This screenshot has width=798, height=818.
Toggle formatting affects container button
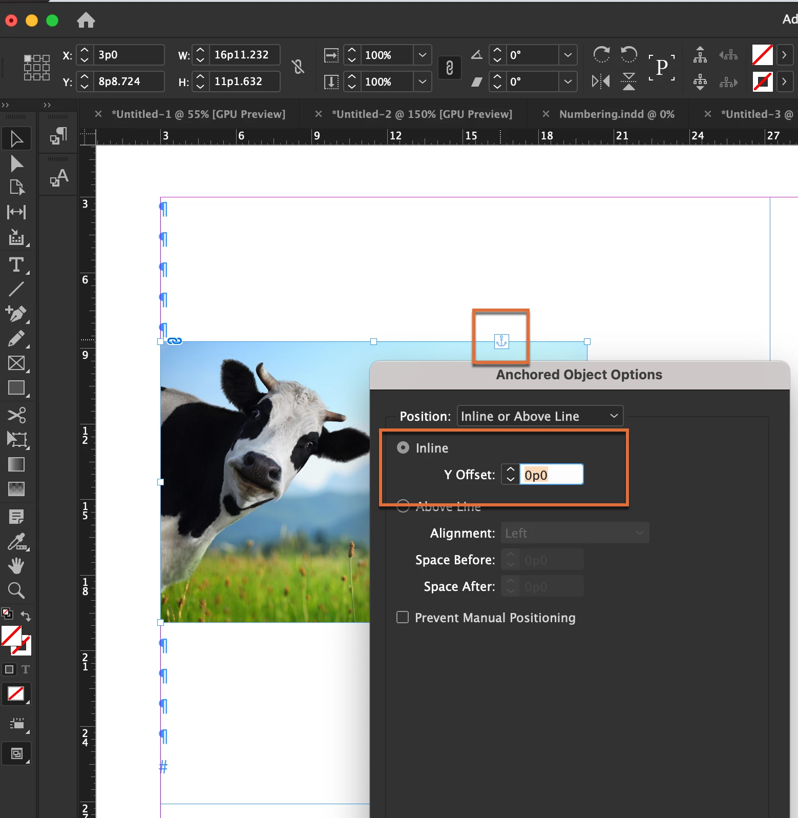pyautogui.click(x=9, y=669)
